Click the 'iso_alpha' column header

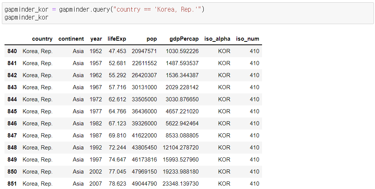[217, 39]
